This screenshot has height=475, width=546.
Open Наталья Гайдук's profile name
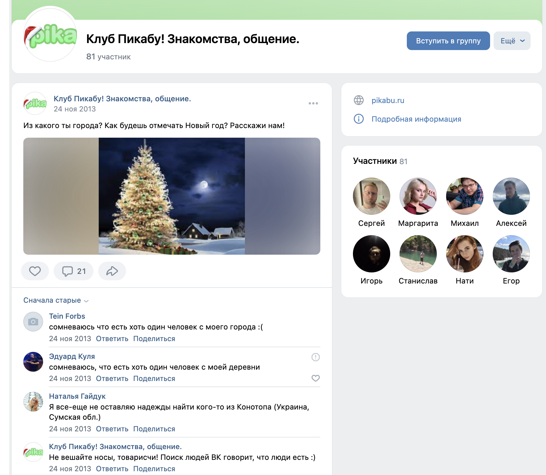[x=77, y=396]
